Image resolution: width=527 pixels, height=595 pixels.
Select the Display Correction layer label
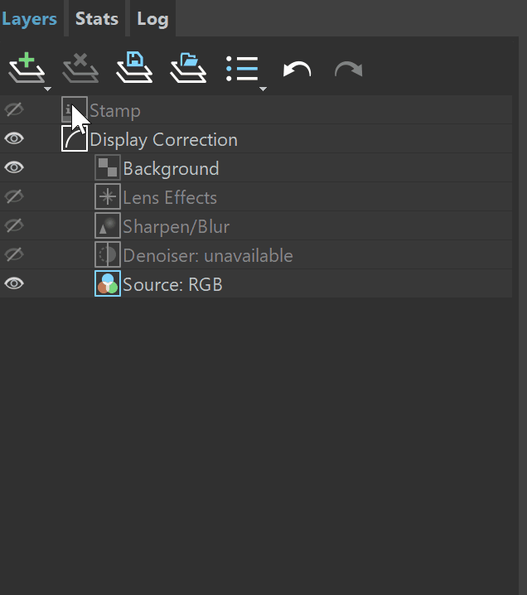[163, 140]
